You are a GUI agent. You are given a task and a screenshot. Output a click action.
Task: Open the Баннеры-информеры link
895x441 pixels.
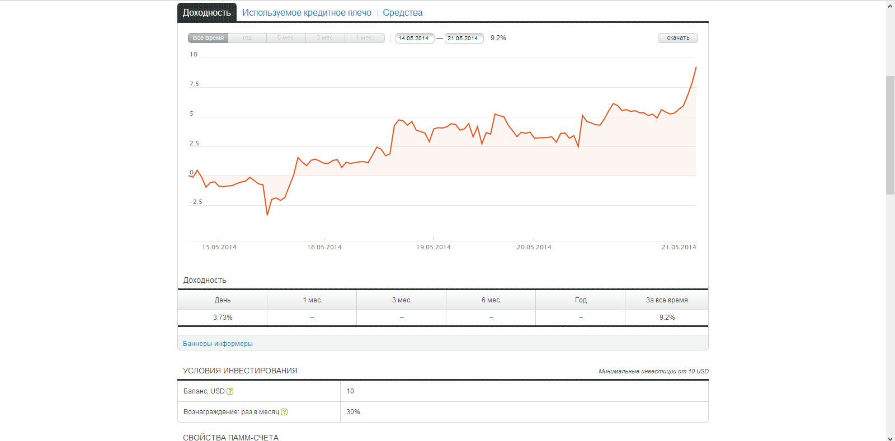pyautogui.click(x=218, y=344)
